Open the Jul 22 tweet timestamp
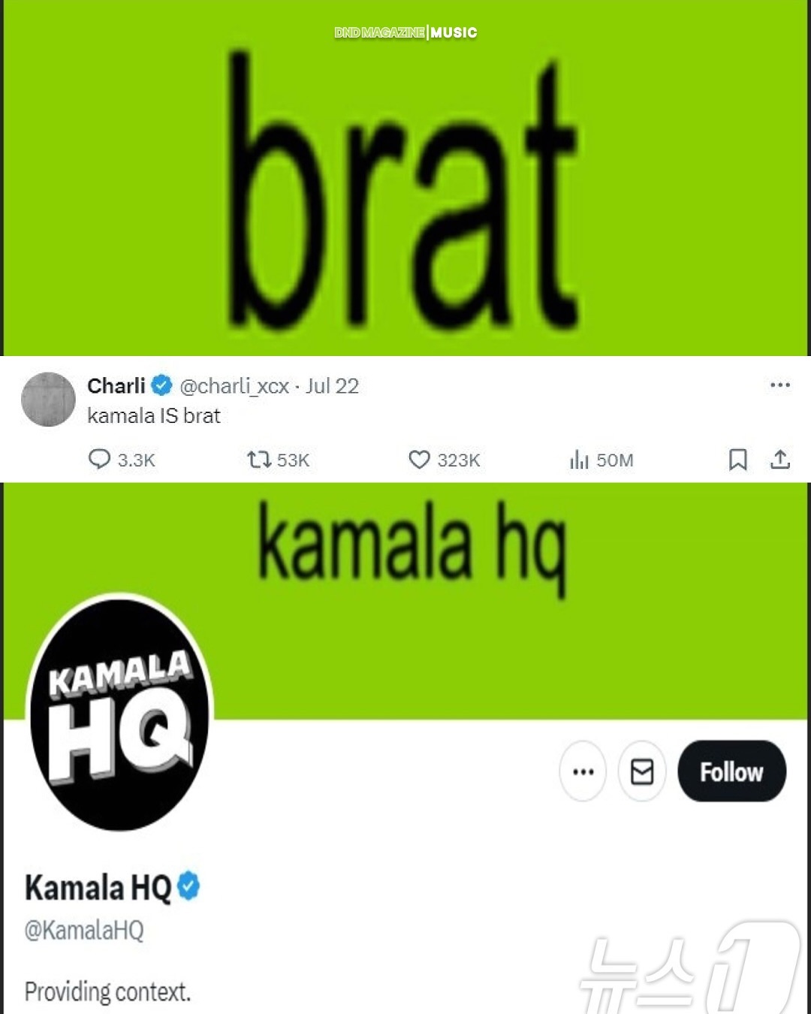The image size is (811, 1014). point(332,386)
